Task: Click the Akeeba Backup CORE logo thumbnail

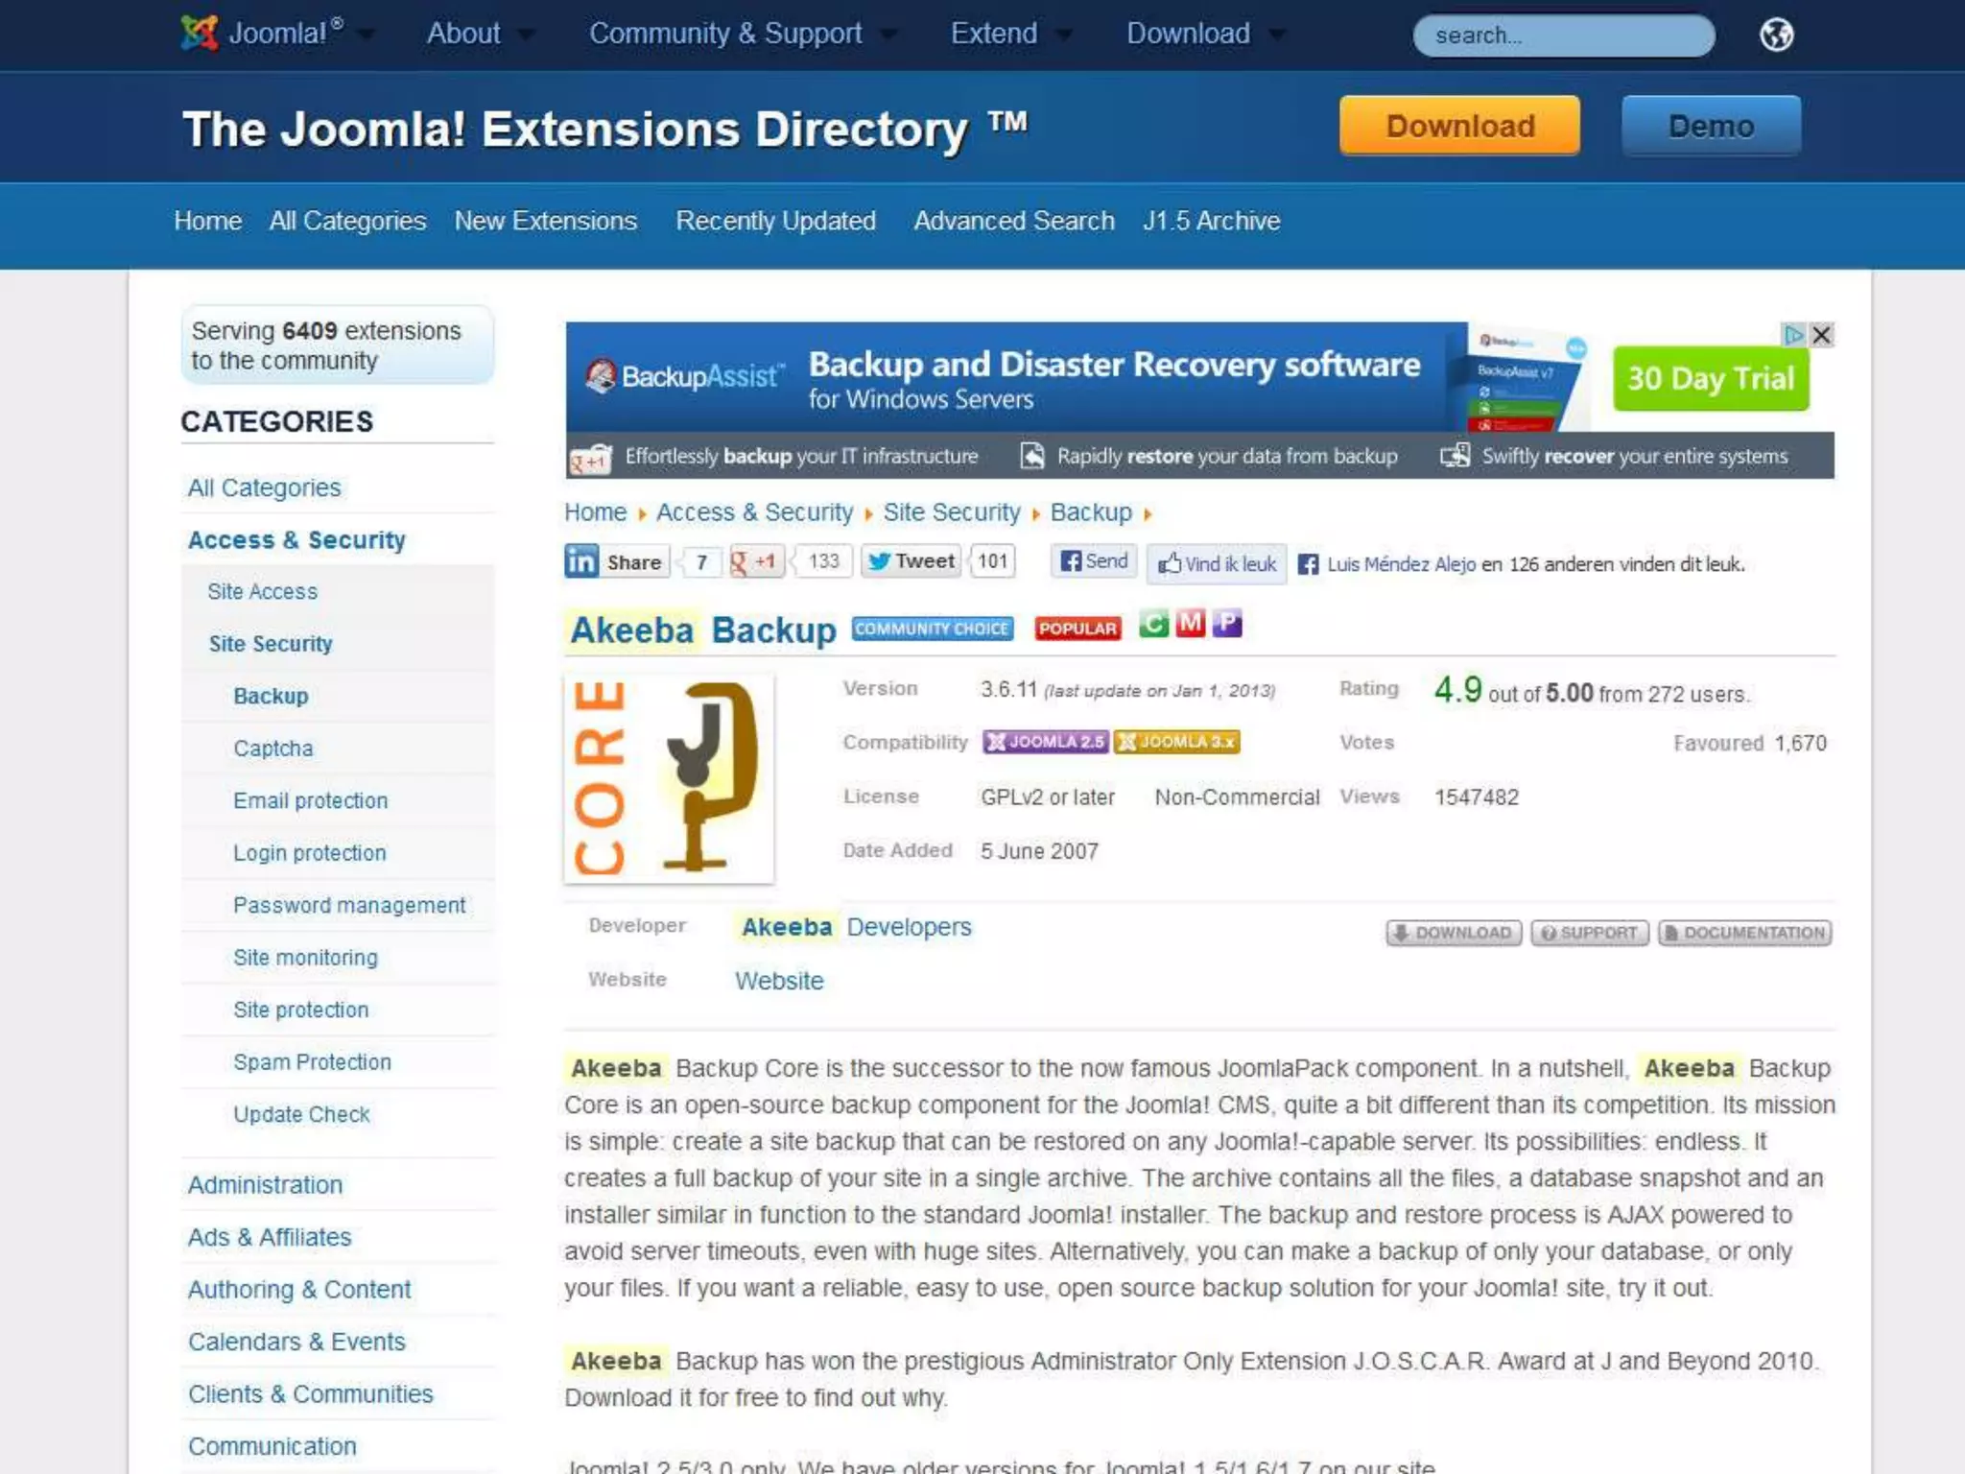Action: point(669,778)
